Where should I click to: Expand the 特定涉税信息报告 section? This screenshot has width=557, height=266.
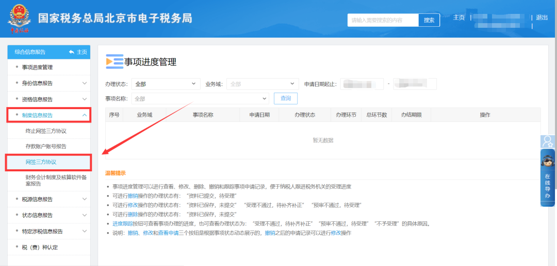[49, 232]
